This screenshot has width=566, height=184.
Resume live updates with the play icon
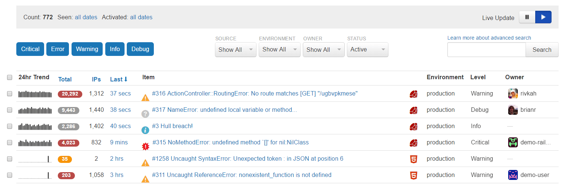[x=543, y=17]
